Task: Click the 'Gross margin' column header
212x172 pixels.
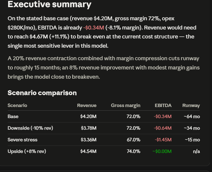Action: 126,106
